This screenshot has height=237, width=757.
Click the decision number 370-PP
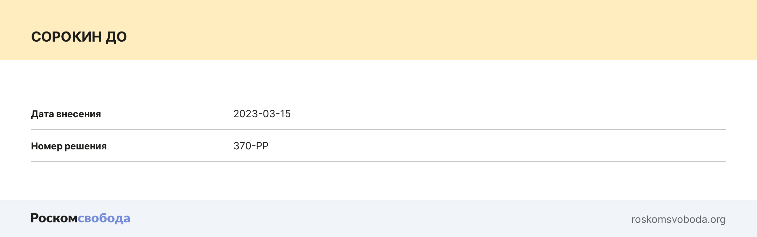pos(251,146)
